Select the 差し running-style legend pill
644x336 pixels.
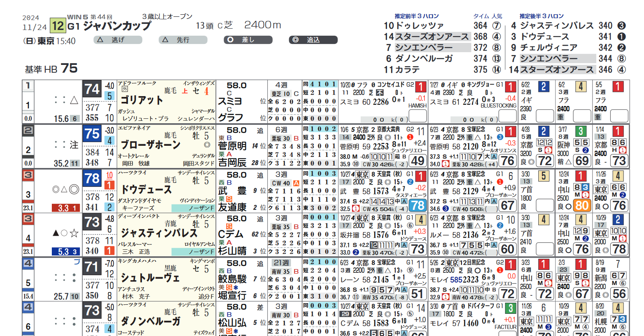tap(248, 40)
